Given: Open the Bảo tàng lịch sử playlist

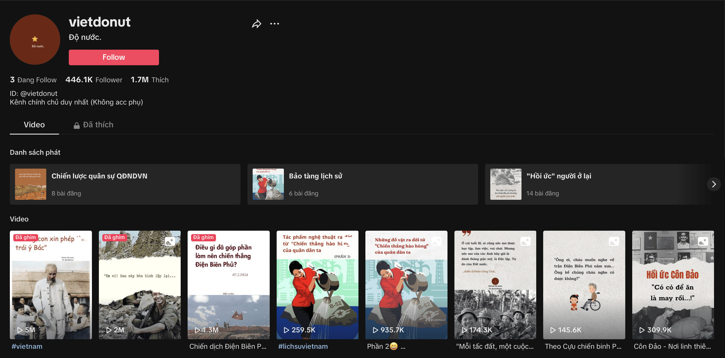Looking at the screenshot, I should (362, 184).
